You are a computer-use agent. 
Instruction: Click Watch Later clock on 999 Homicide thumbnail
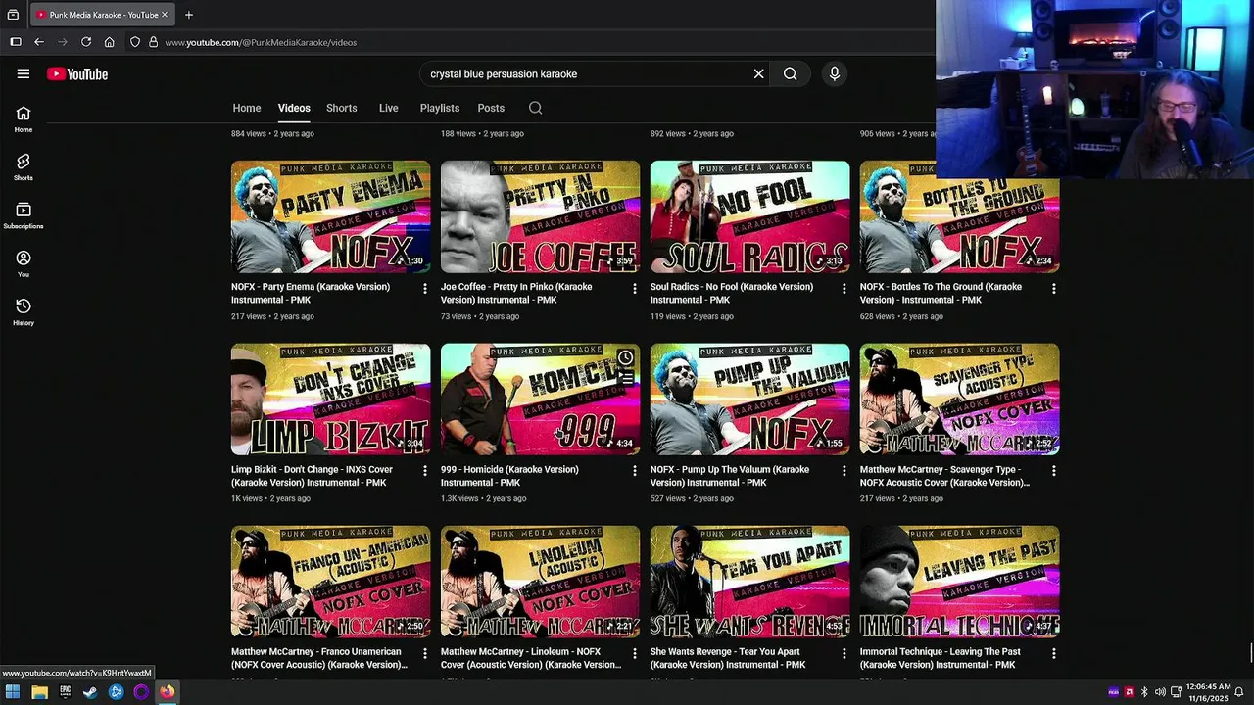625,357
